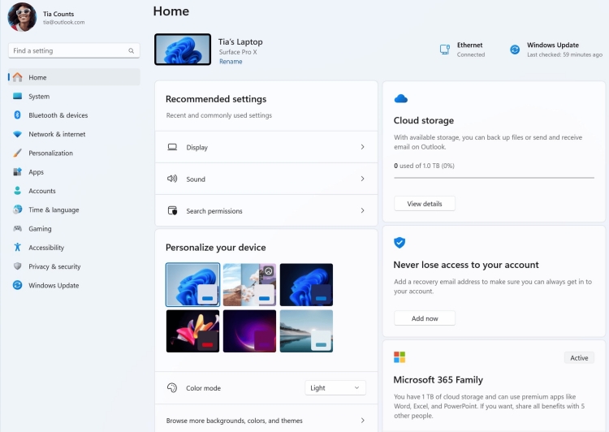Open Network & internet settings
Image resolution: width=609 pixels, height=432 pixels.
74,134
